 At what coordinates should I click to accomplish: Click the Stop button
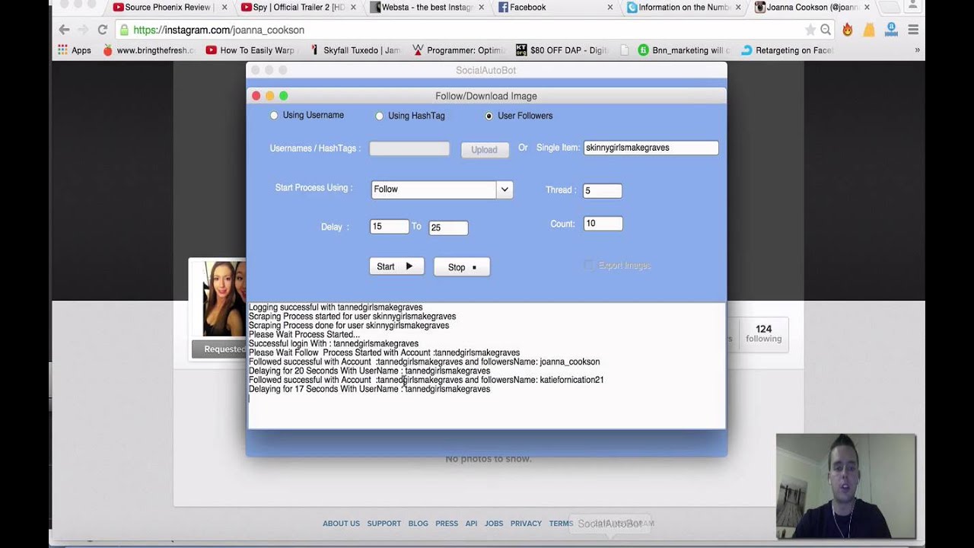click(462, 267)
